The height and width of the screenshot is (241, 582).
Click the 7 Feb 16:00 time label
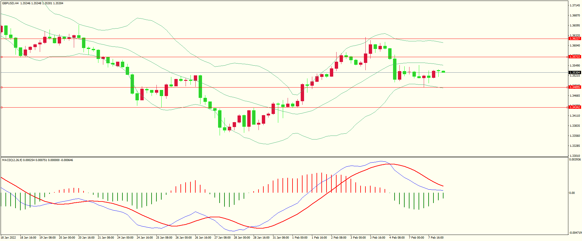(x=436, y=238)
